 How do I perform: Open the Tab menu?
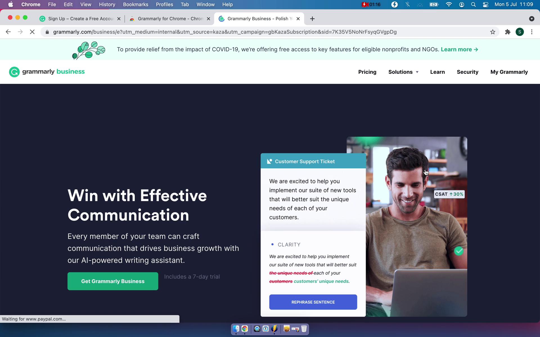[x=184, y=4]
